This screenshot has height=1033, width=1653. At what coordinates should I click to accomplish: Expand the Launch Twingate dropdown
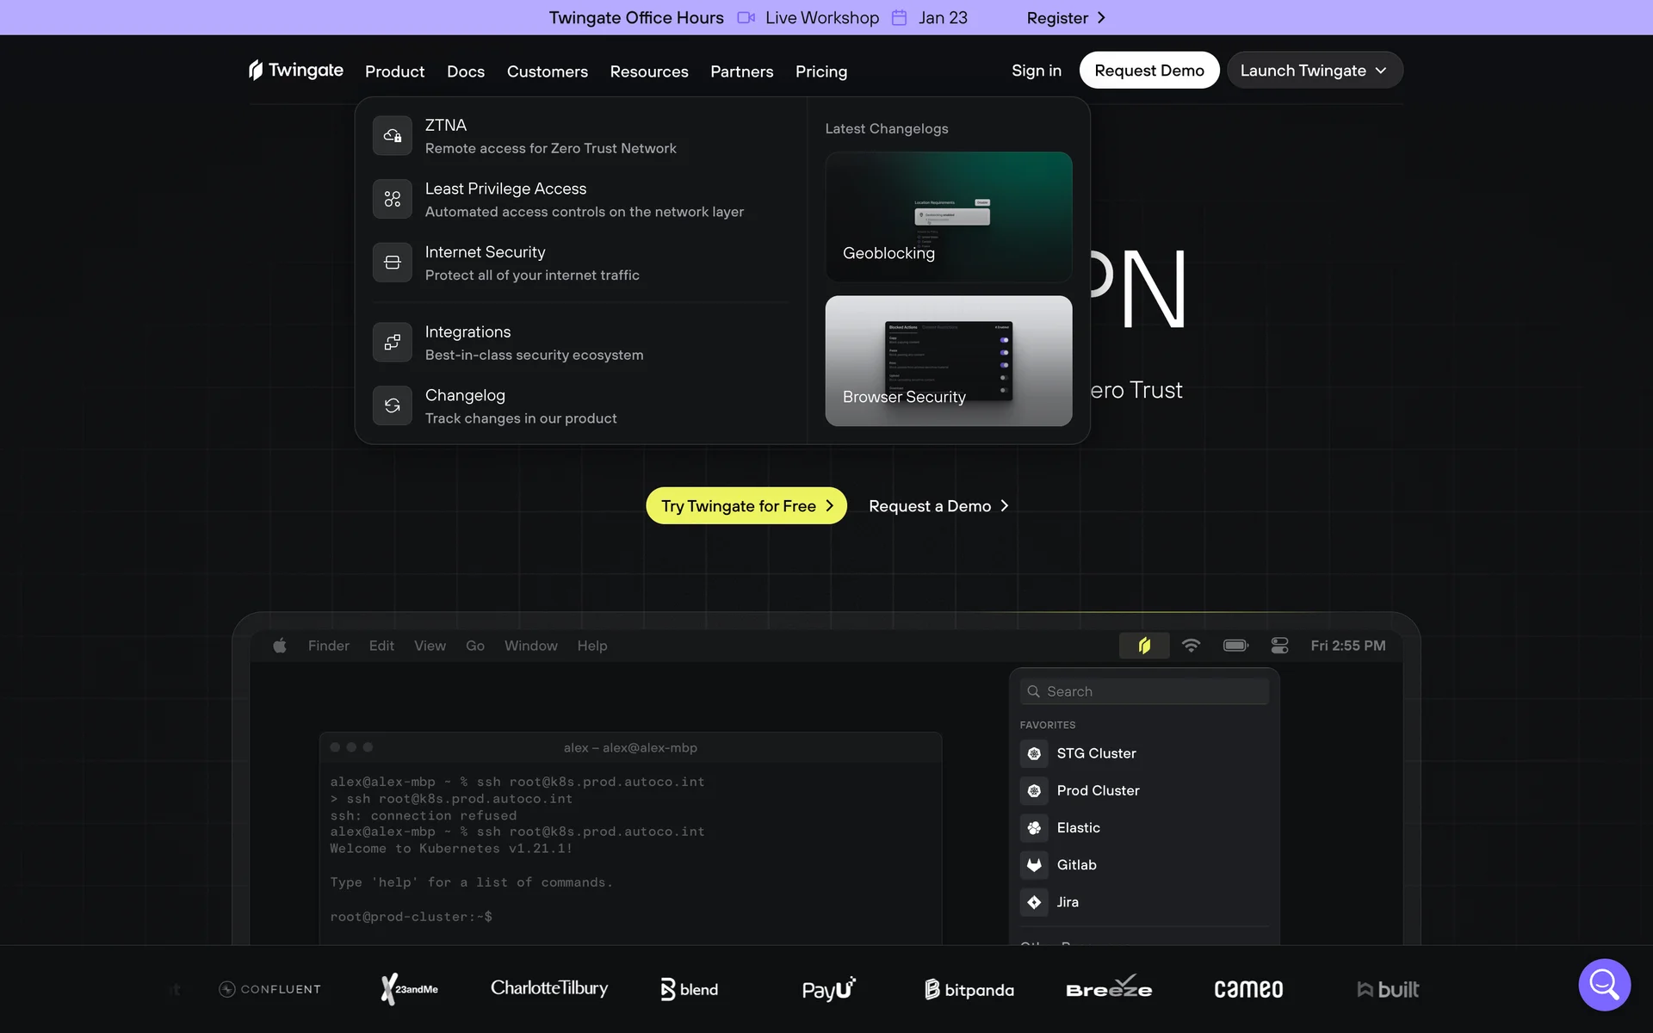coord(1315,71)
